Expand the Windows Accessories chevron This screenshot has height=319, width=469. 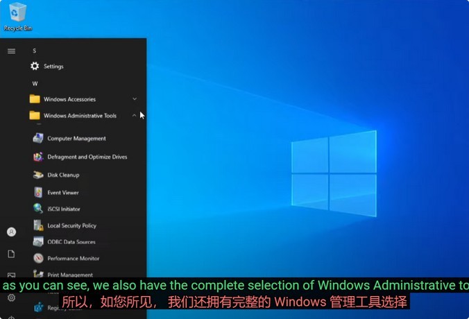tap(135, 98)
